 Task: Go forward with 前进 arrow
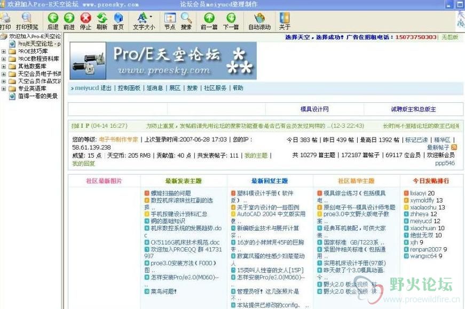[x=69, y=18]
